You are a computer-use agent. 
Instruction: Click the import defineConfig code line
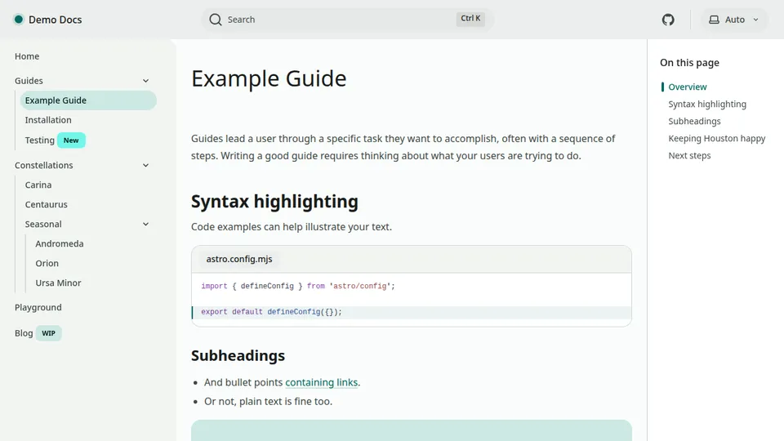[298, 286]
